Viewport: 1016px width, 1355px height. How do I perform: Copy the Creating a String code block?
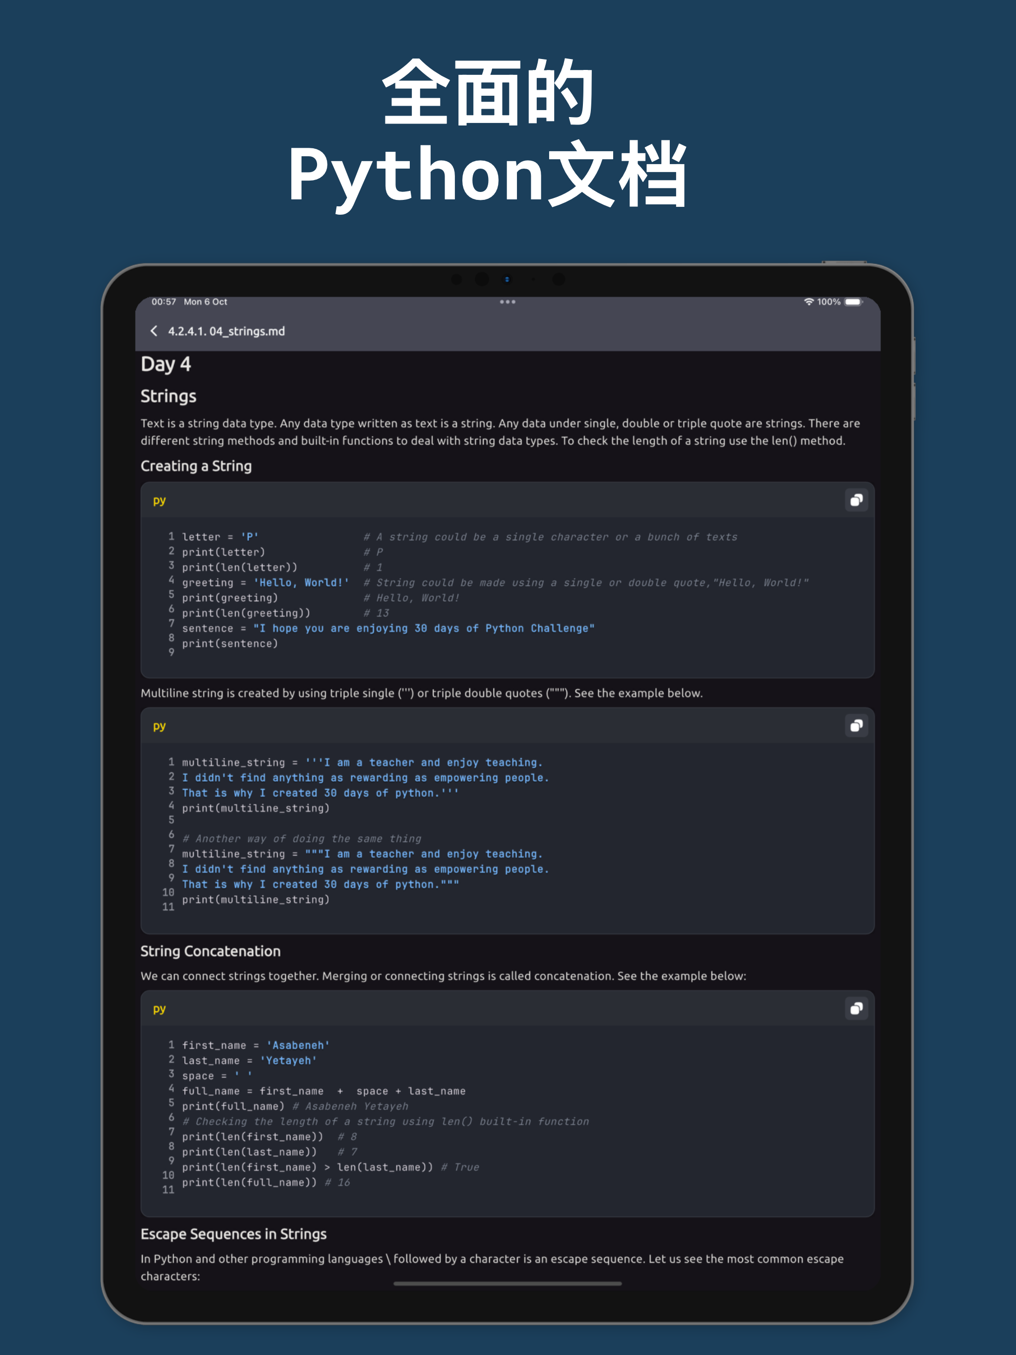click(x=856, y=500)
